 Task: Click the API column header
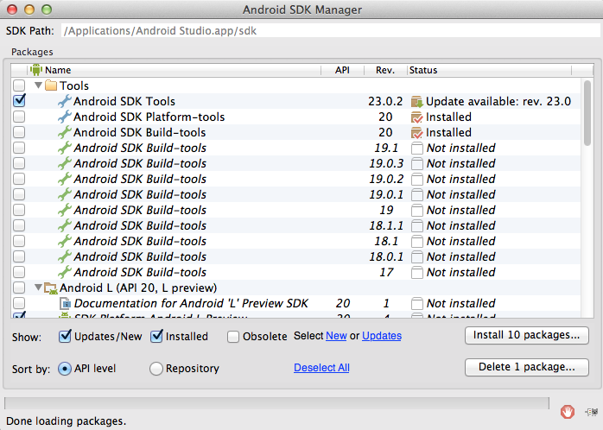pyautogui.click(x=342, y=70)
